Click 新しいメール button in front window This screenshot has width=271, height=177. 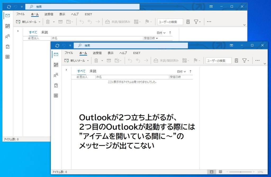point(74,61)
